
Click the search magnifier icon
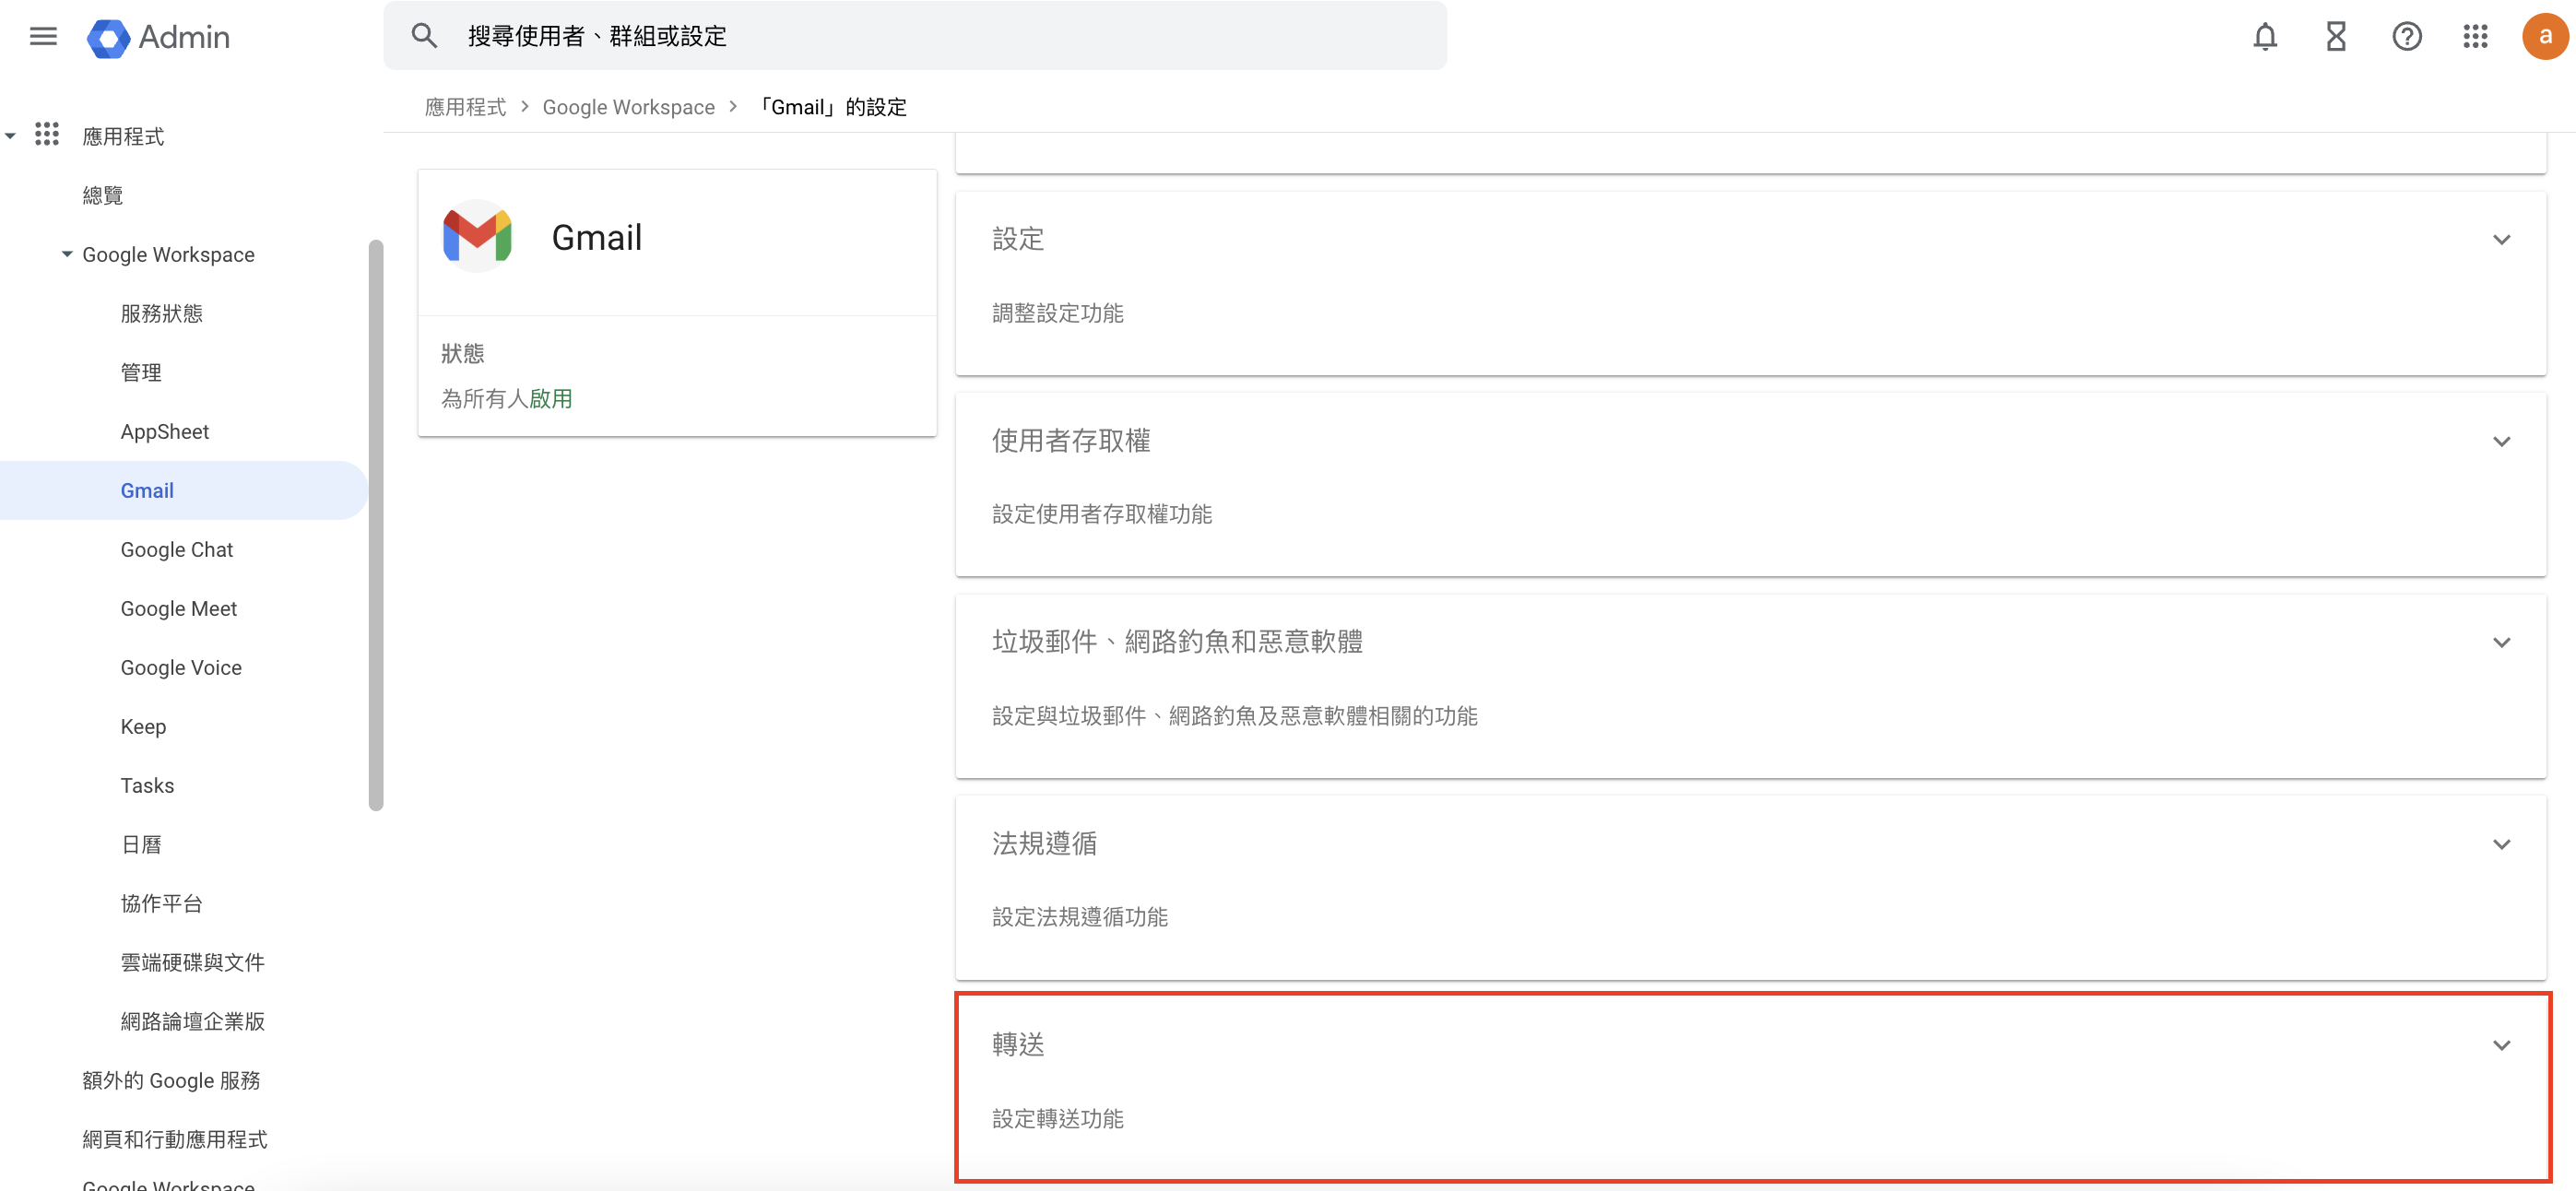(424, 36)
